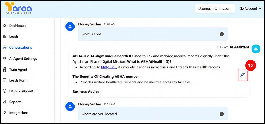Click the Help & Support question mark icon
Image resolution: width=265 pixels, height=124 pixels.
(x=5, y=91)
